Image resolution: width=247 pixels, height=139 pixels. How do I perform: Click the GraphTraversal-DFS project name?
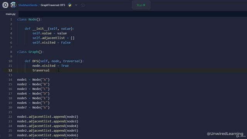point(53,5)
